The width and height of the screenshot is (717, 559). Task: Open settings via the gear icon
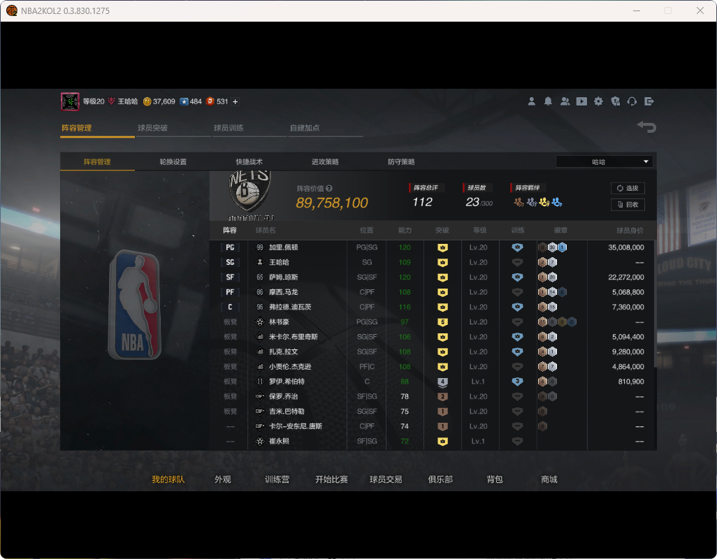point(598,101)
